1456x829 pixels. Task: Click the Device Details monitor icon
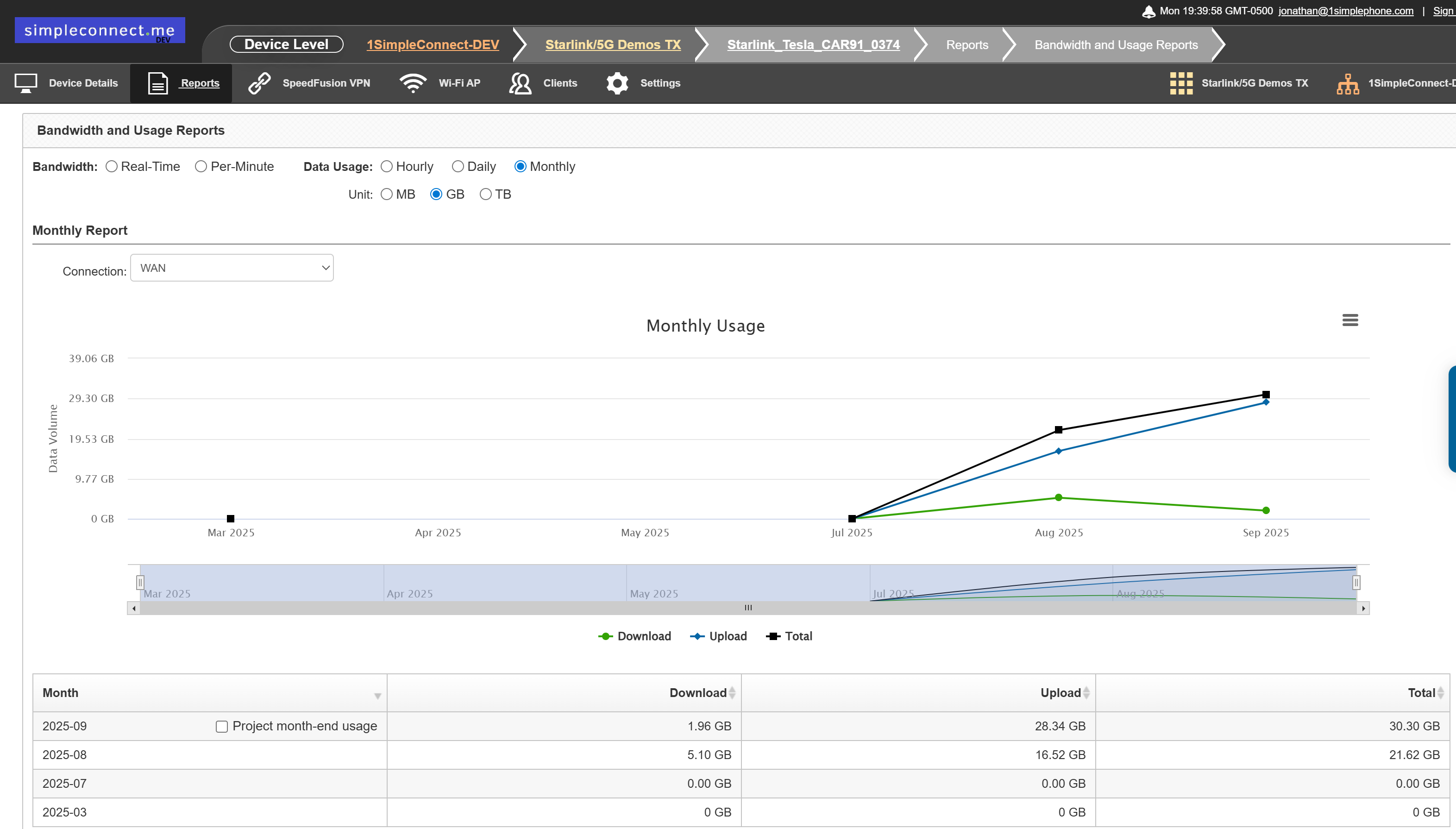click(25, 83)
